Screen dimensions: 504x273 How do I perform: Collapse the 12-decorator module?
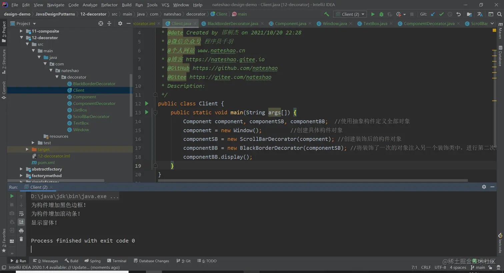[21, 38]
